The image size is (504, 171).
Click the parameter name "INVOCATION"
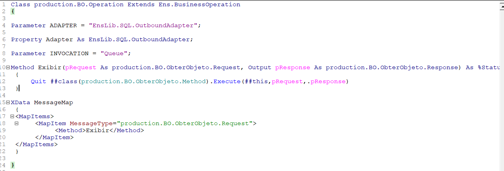click(x=69, y=54)
